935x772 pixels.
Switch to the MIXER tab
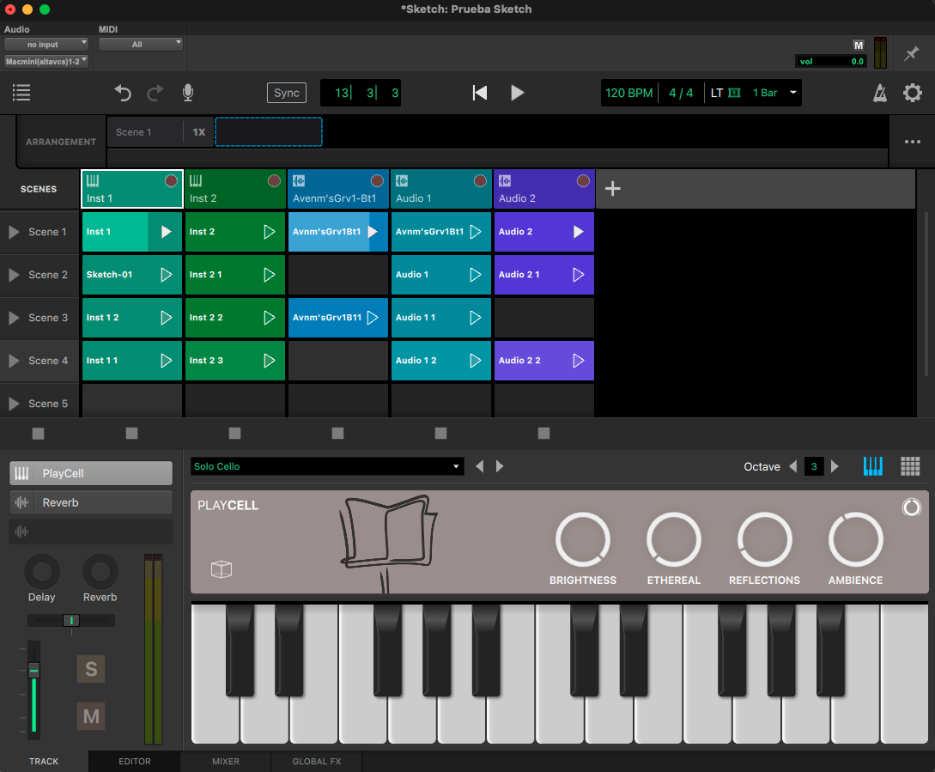click(x=225, y=762)
